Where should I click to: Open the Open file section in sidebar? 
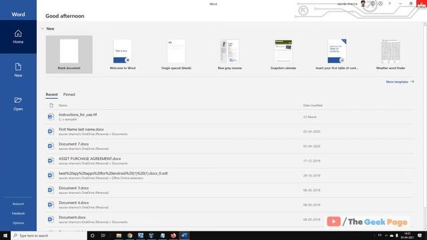coord(18,104)
